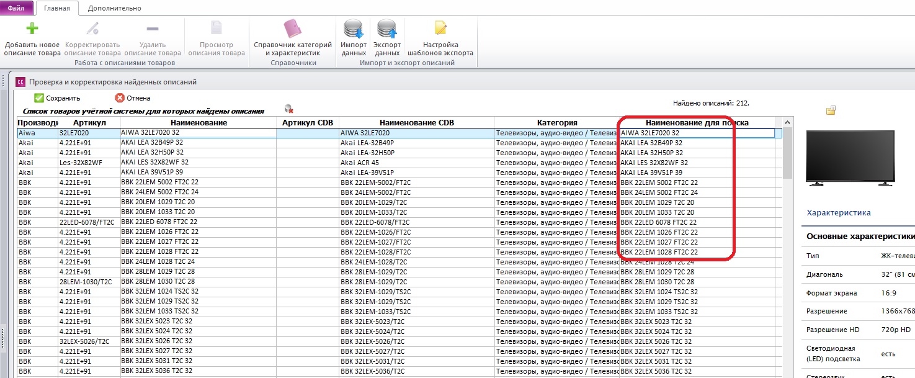Sort by Производитель column header
915x378 pixels.
[37, 122]
